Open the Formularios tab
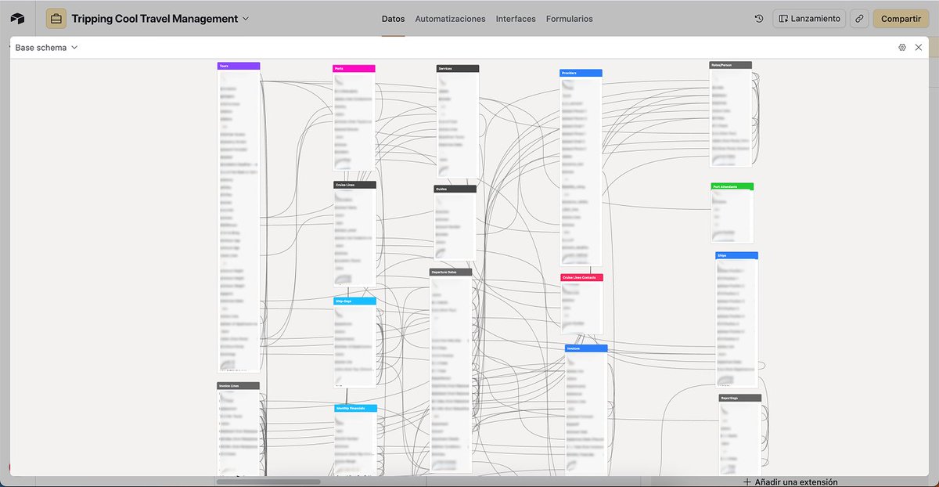This screenshot has height=487, width=939. coord(570,19)
